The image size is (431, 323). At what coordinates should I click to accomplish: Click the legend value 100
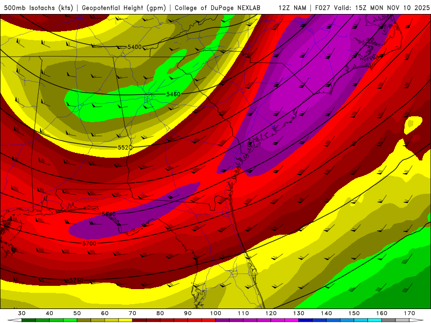pos(216,313)
